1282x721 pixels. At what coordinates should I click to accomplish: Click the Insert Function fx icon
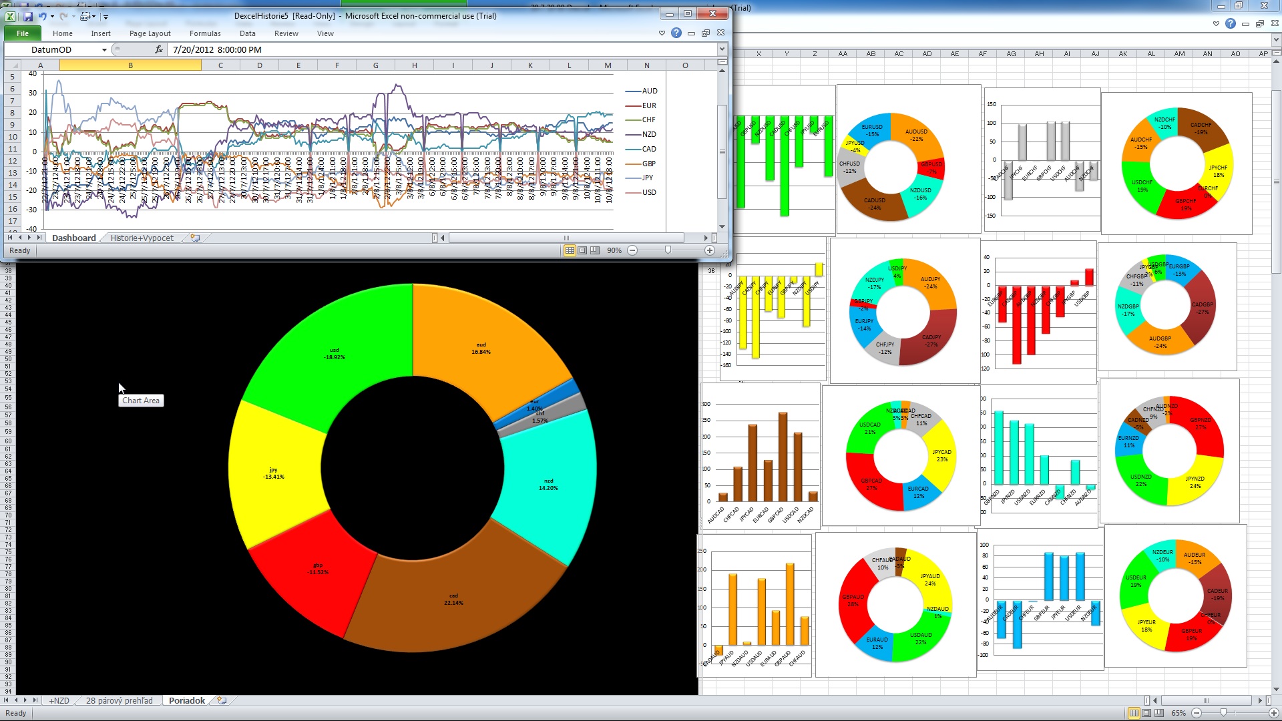pos(158,49)
